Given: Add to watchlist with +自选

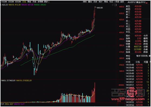Looking at the screenshot, I should [117, 2].
